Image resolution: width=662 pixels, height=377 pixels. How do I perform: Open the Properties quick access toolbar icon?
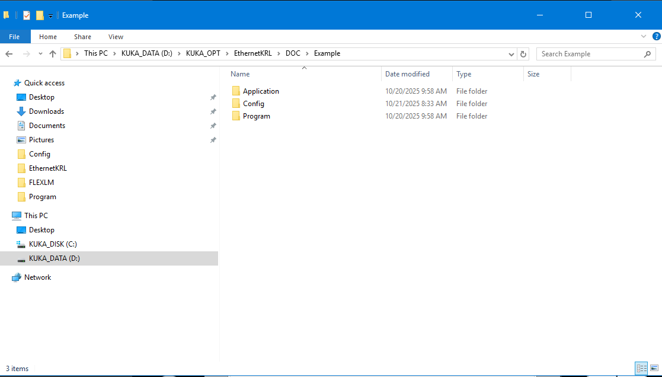[x=27, y=15]
